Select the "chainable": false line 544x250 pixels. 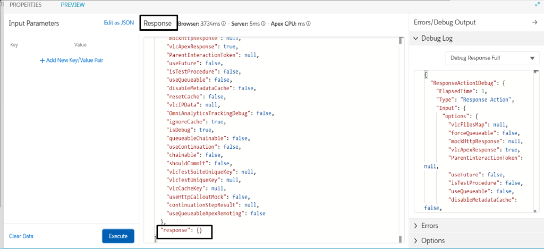(194, 155)
